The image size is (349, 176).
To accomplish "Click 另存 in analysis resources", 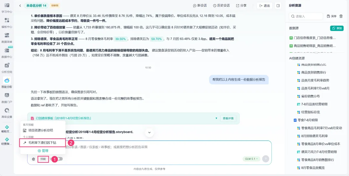I will [x=332, y=16].
